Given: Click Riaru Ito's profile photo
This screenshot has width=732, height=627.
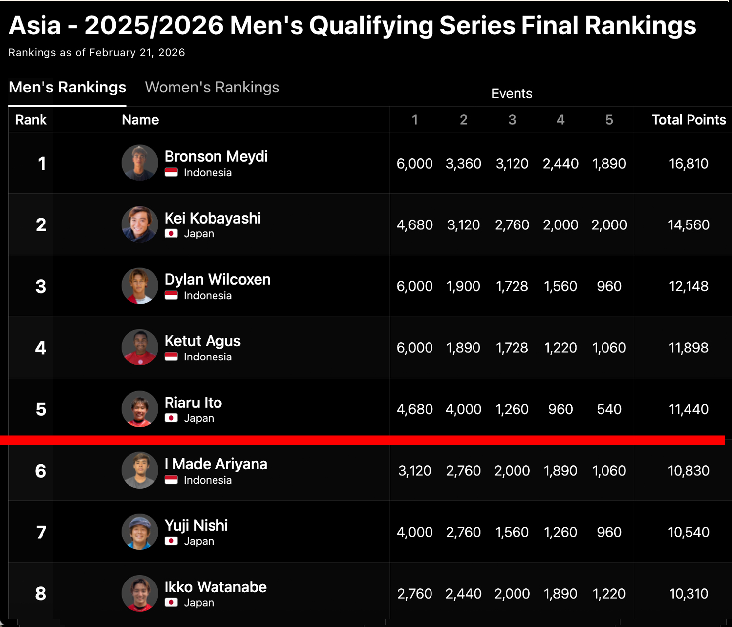Looking at the screenshot, I should point(140,409).
